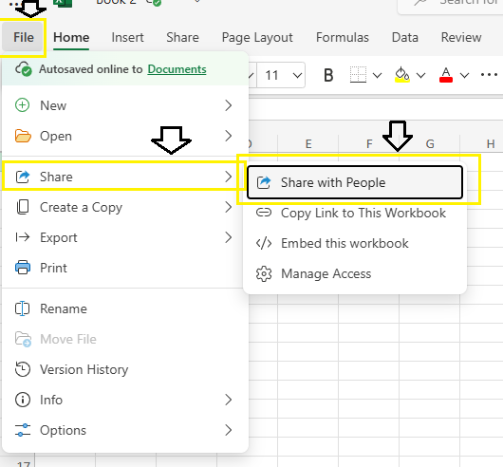Click the Share arrow icon in File menu
The height and width of the screenshot is (467, 503).
coord(23,177)
